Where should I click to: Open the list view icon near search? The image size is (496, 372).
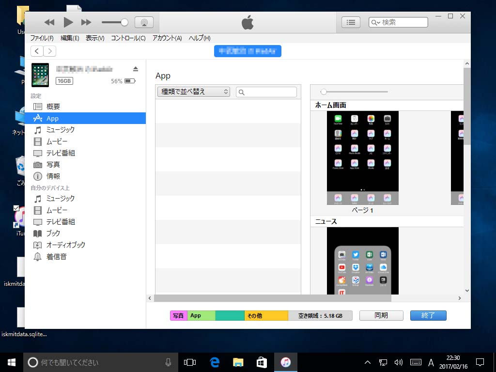[x=351, y=22]
